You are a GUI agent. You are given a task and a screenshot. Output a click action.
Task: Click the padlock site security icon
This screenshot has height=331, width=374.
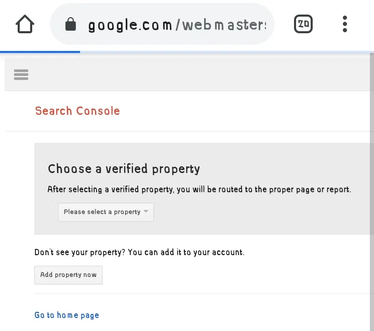pyautogui.click(x=71, y=24)
